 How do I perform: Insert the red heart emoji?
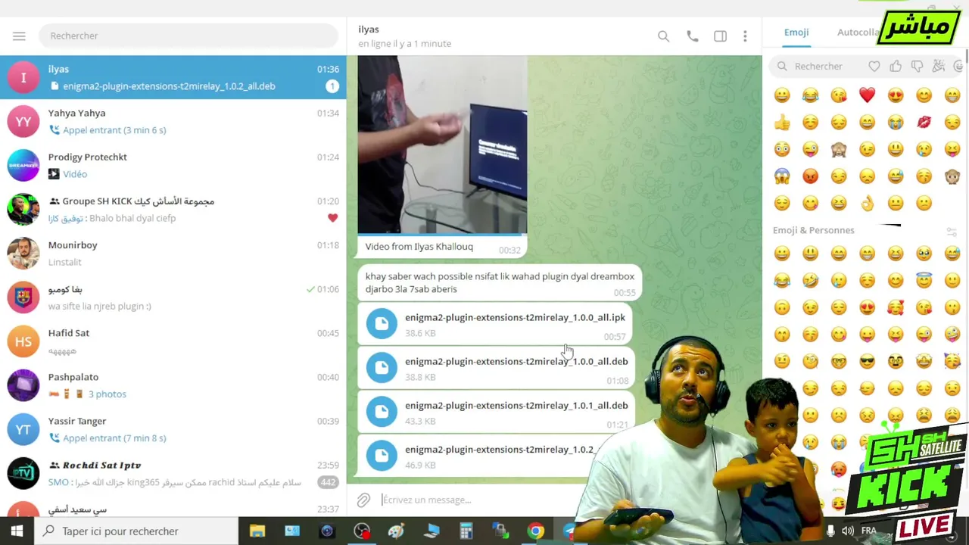point(867,95)
